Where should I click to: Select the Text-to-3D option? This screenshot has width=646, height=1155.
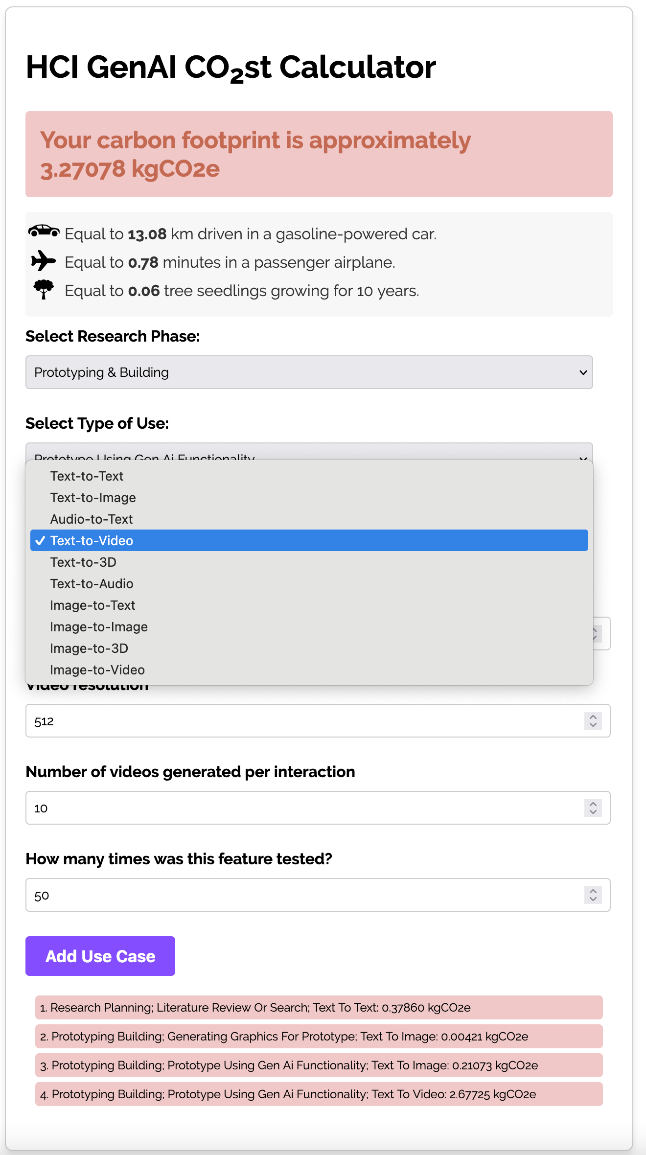[83, 562]
